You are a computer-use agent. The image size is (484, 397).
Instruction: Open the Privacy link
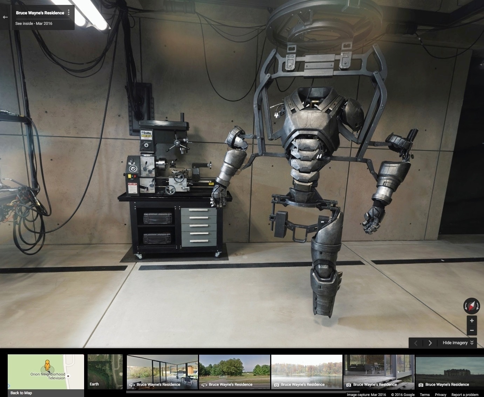[441, 395]
